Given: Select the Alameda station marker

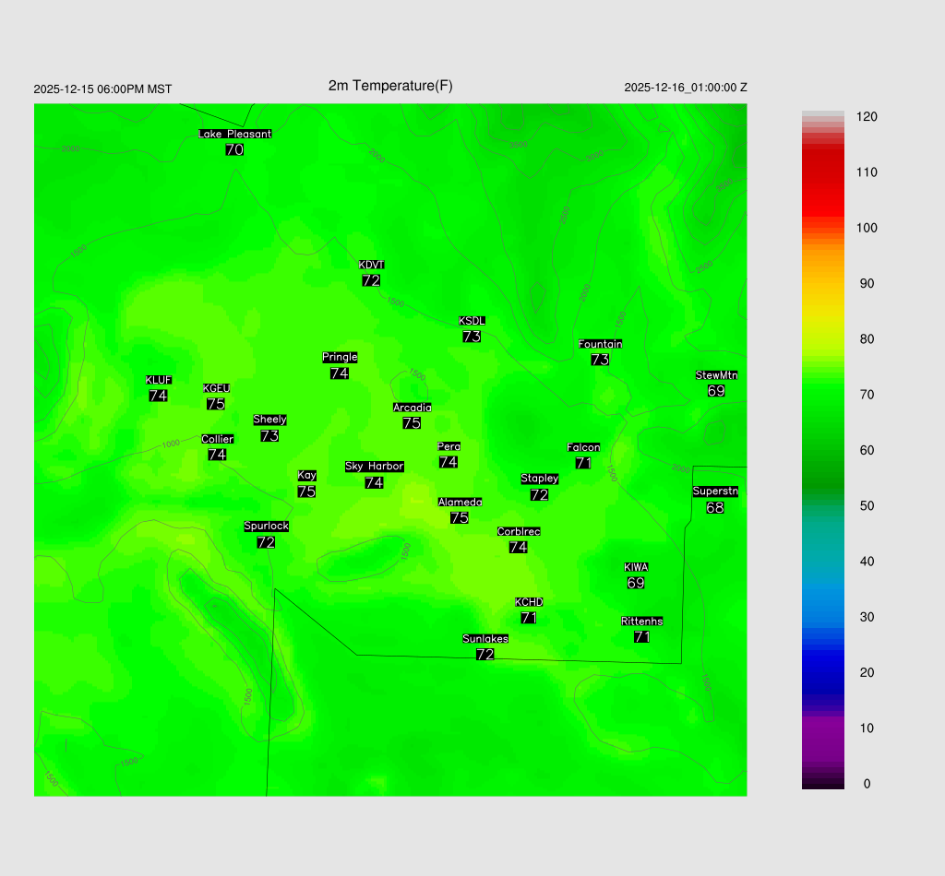Looking at the screenshot, I should tap(460, 511).
